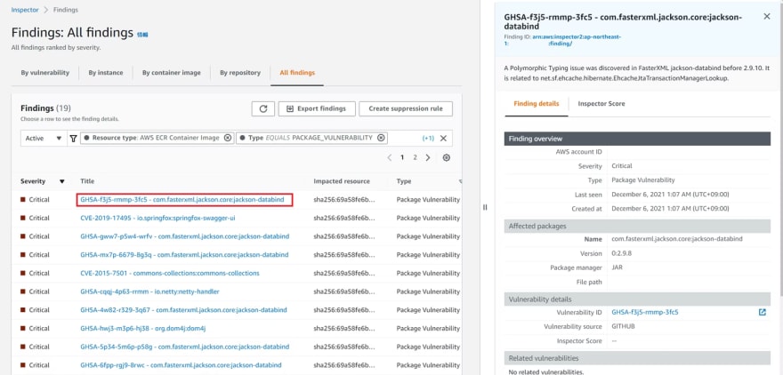The width and height of the screenshot is (783, 375).
Task: Open finding GHSA-4w82-r329-3q67
Action: [184, 309]
